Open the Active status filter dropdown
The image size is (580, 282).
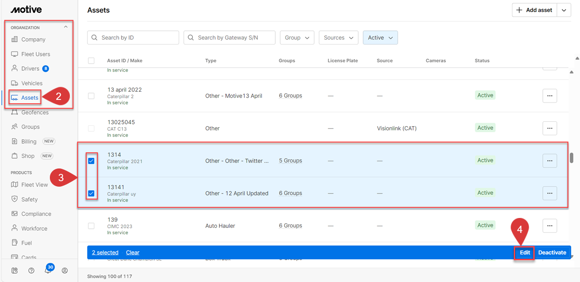[x=380, y=38]
